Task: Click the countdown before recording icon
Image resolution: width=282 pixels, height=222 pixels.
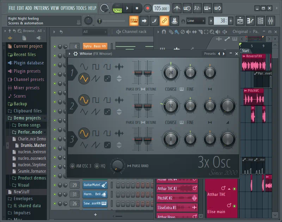Action: click(197, 8)
